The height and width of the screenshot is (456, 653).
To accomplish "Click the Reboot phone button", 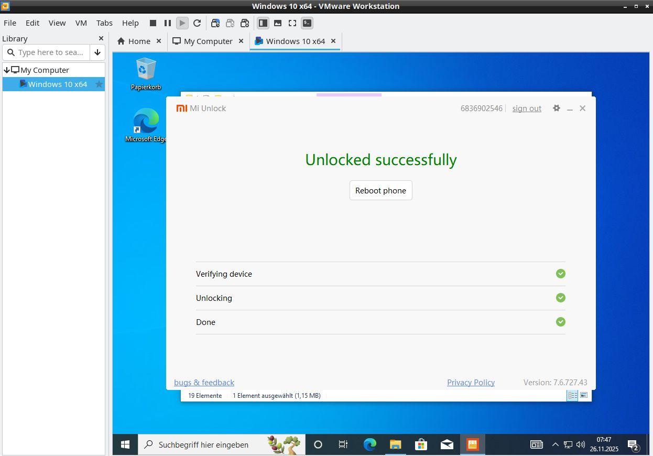I will pyautogui.click(x=380, y=190).
